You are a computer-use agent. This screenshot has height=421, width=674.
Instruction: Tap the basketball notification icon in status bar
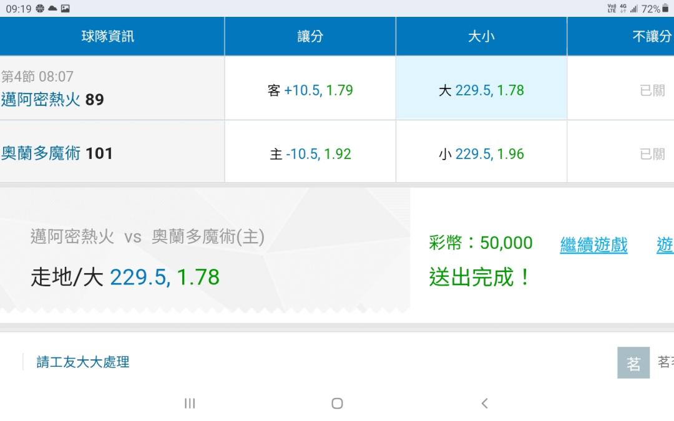pos(40,9)
